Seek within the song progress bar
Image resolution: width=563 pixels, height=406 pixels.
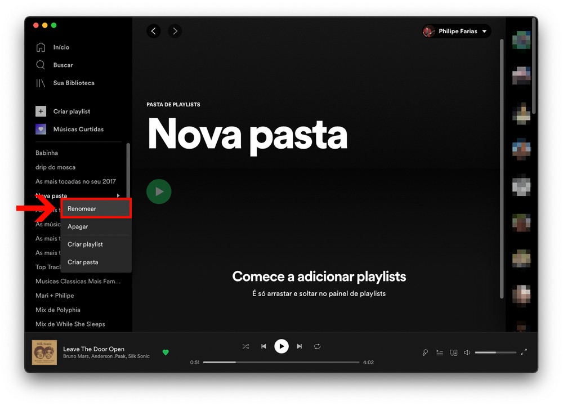tap(281, 362)
